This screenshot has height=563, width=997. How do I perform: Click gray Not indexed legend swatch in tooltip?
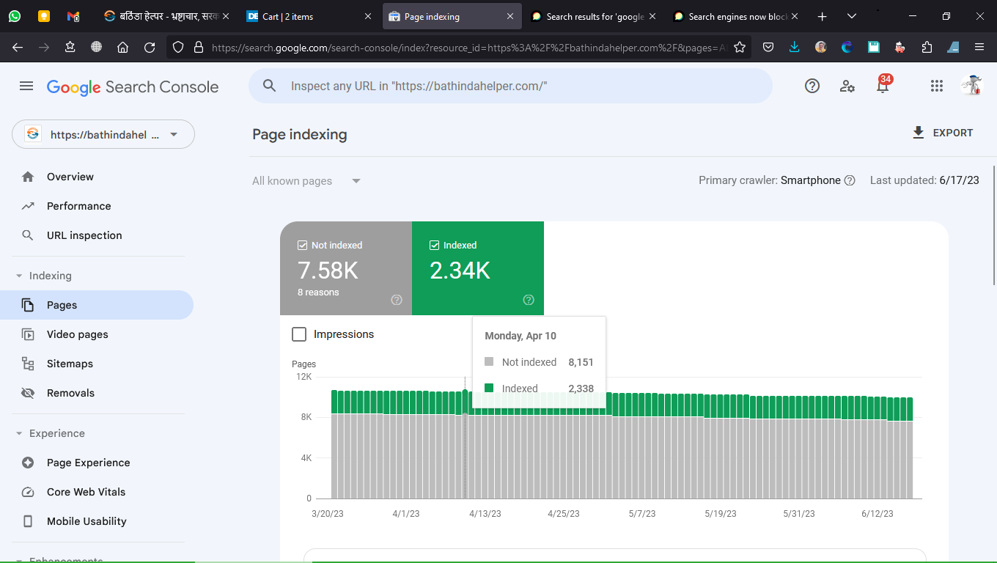click(x=489, y=362)
